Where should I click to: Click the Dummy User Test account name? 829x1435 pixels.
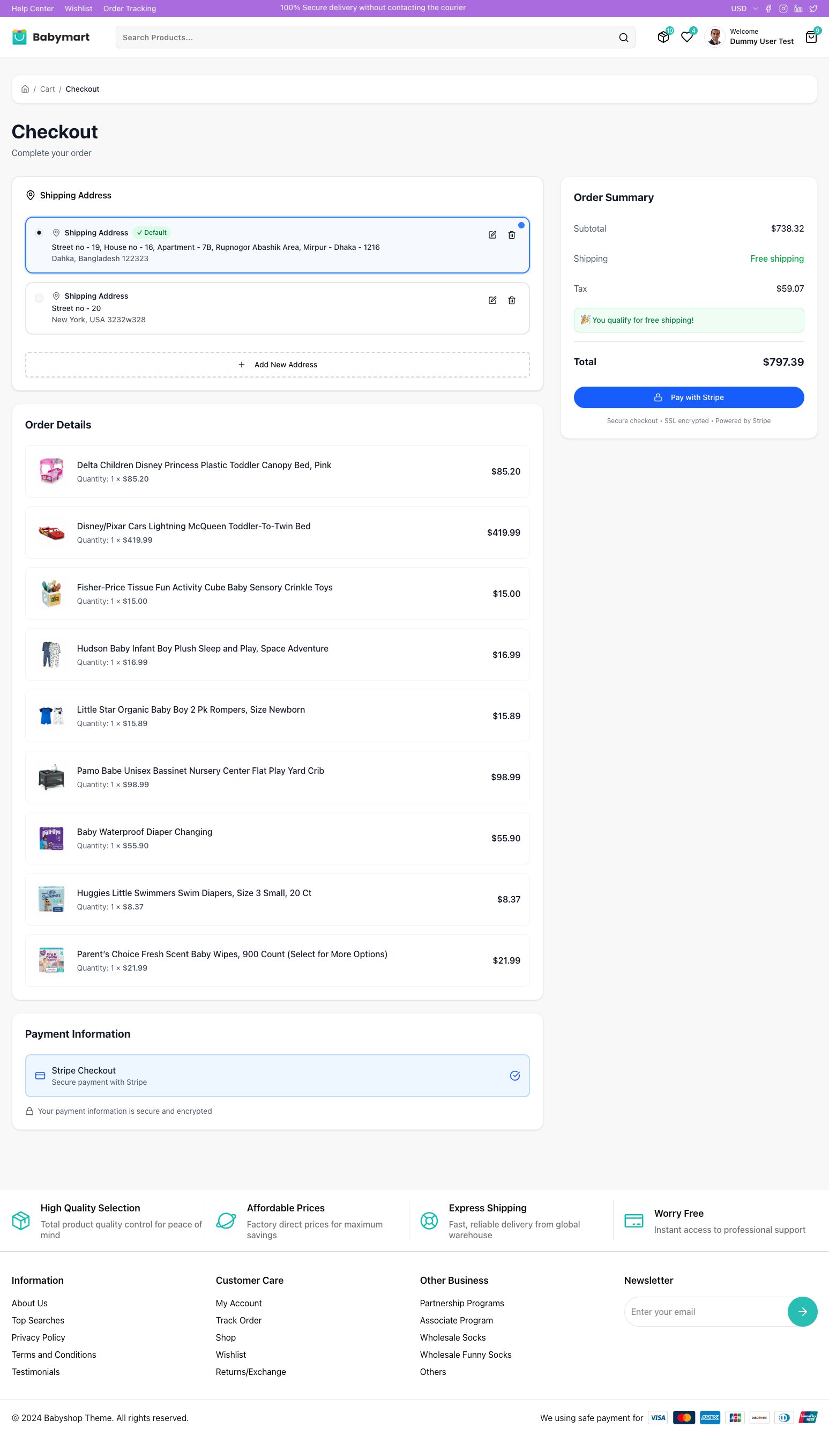coord(761,42)
